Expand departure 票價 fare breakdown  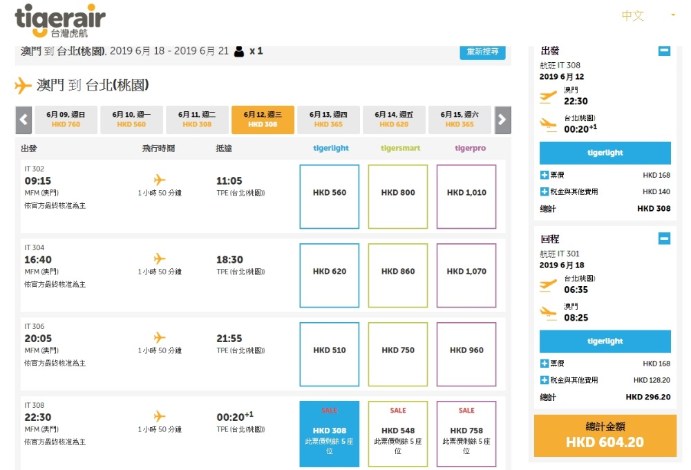pyautogui.click(x=545, y=176)
